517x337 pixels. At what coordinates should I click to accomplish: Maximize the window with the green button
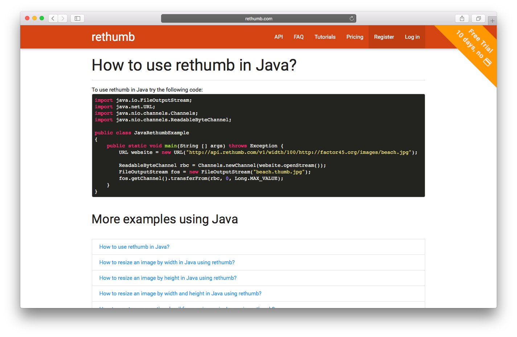[42, 18]
